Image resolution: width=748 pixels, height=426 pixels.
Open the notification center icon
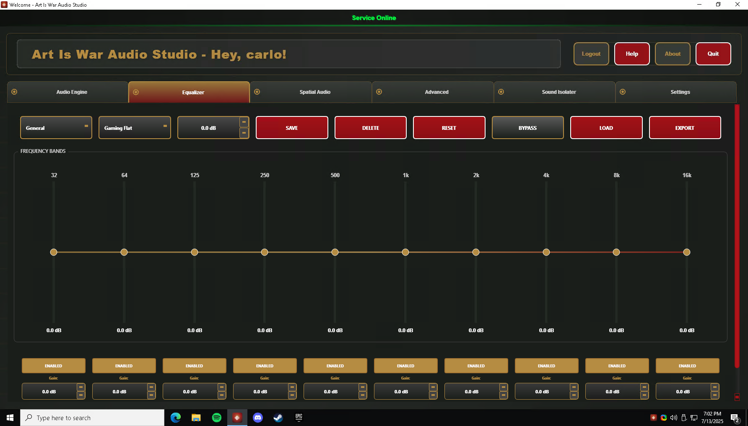click(735, 418)
